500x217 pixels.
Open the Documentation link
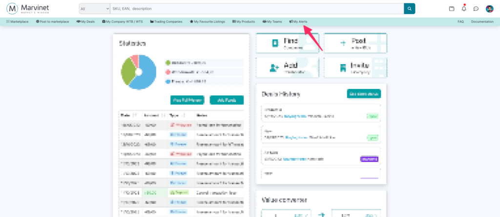[482, 22]
